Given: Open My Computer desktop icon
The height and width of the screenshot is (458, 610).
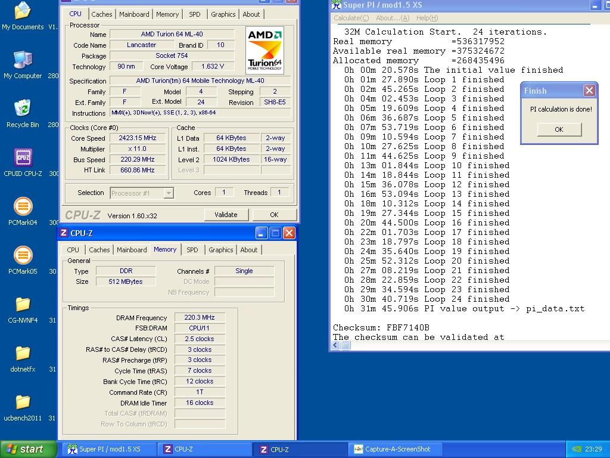Looking at the screenshot, I should [23, 64].
